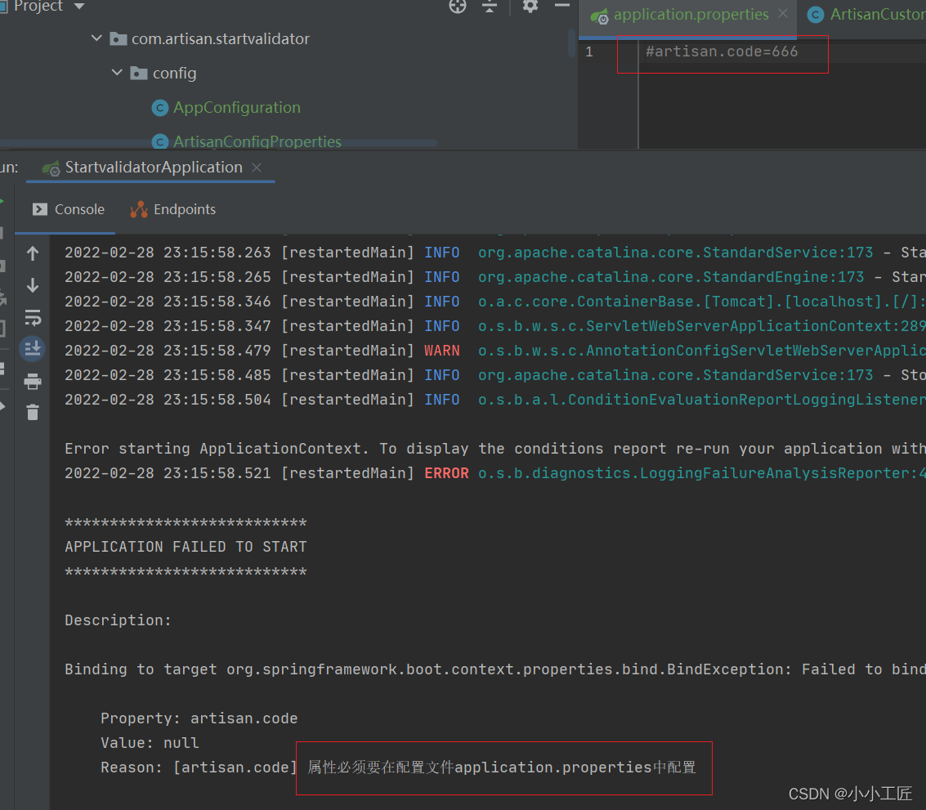Collapse the com.artisan.startvalidator package

pyautogui.click(x=96, y=38)
